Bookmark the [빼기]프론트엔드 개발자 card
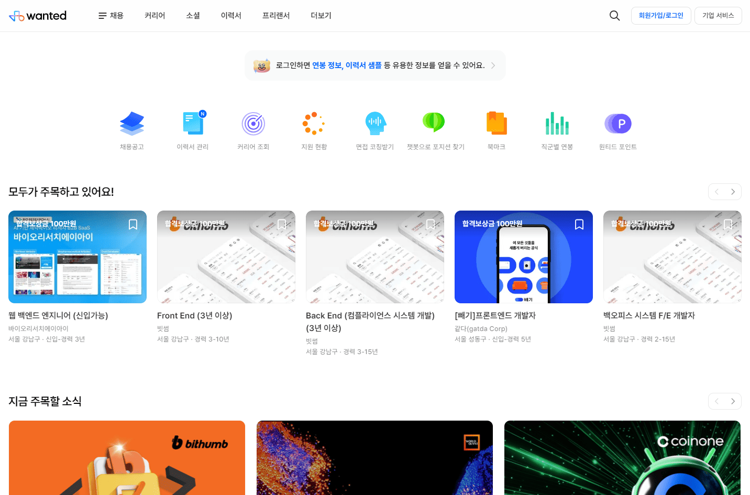Viewport: 750px width, 495px height. [579, 224]
